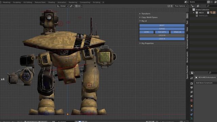Click the Add Bone Constraint button
The image size is (217, 122).
point(206,83)
